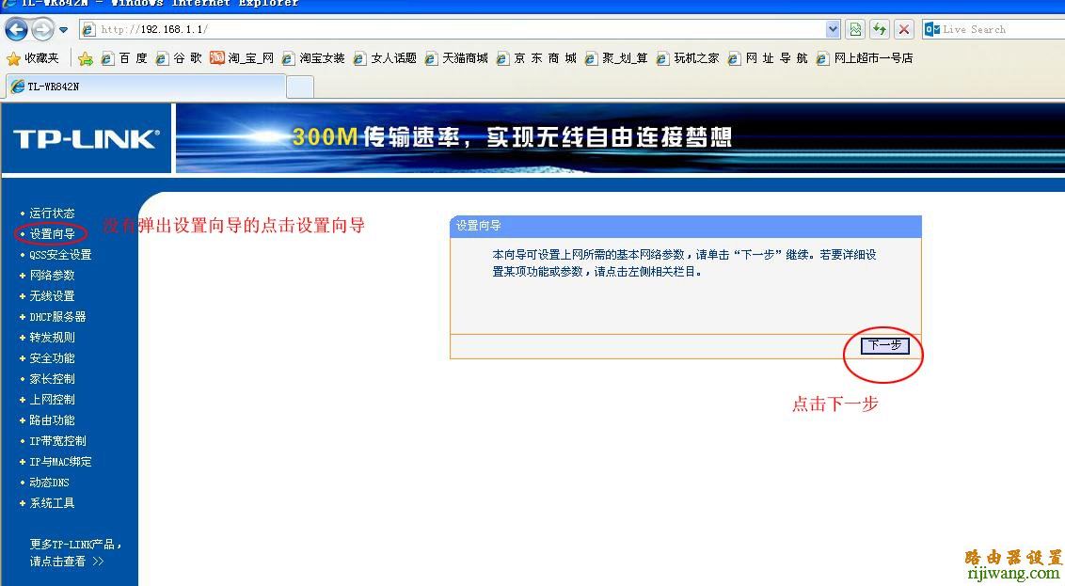Screen dimensions: 1065x586
Task: Click the red Stop loading icon
Action: tap(904, 29)
